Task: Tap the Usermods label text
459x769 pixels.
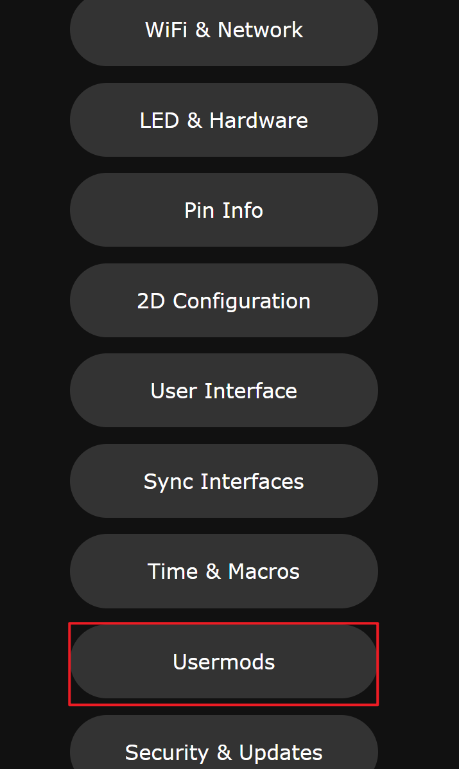Action: tap(224, 662)
